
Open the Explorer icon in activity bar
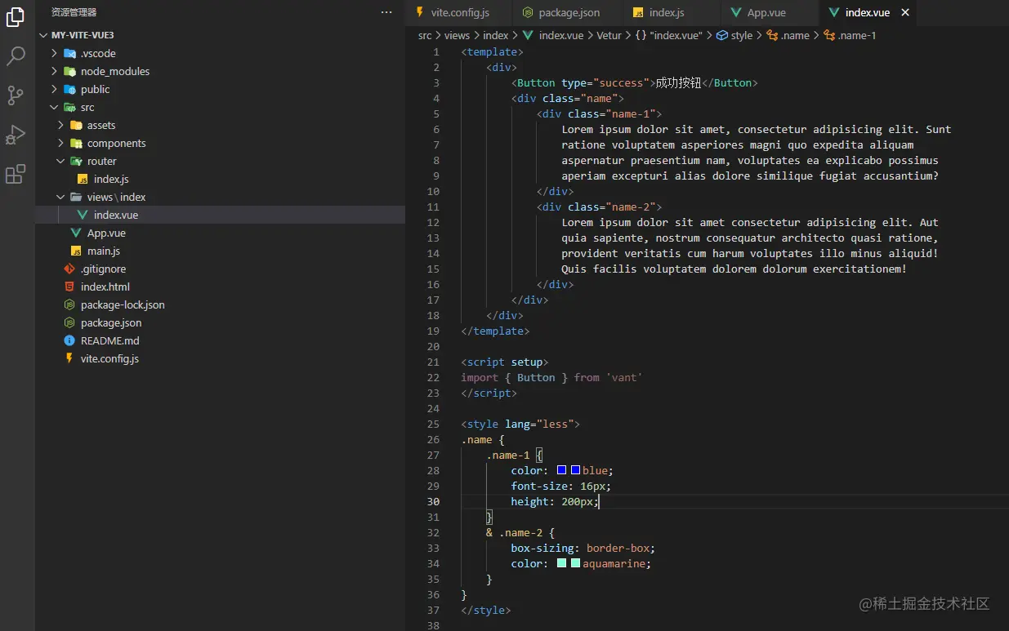16,17
